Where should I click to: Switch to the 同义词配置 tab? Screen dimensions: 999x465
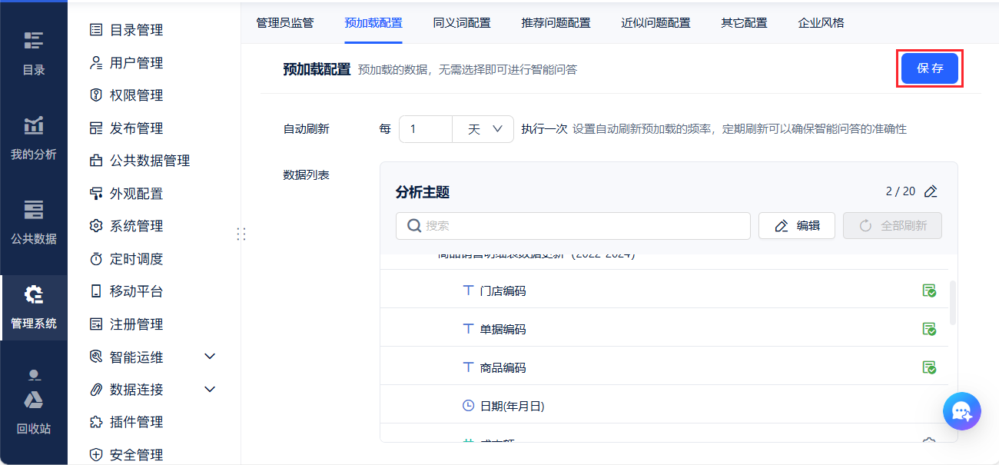(462, 23)
